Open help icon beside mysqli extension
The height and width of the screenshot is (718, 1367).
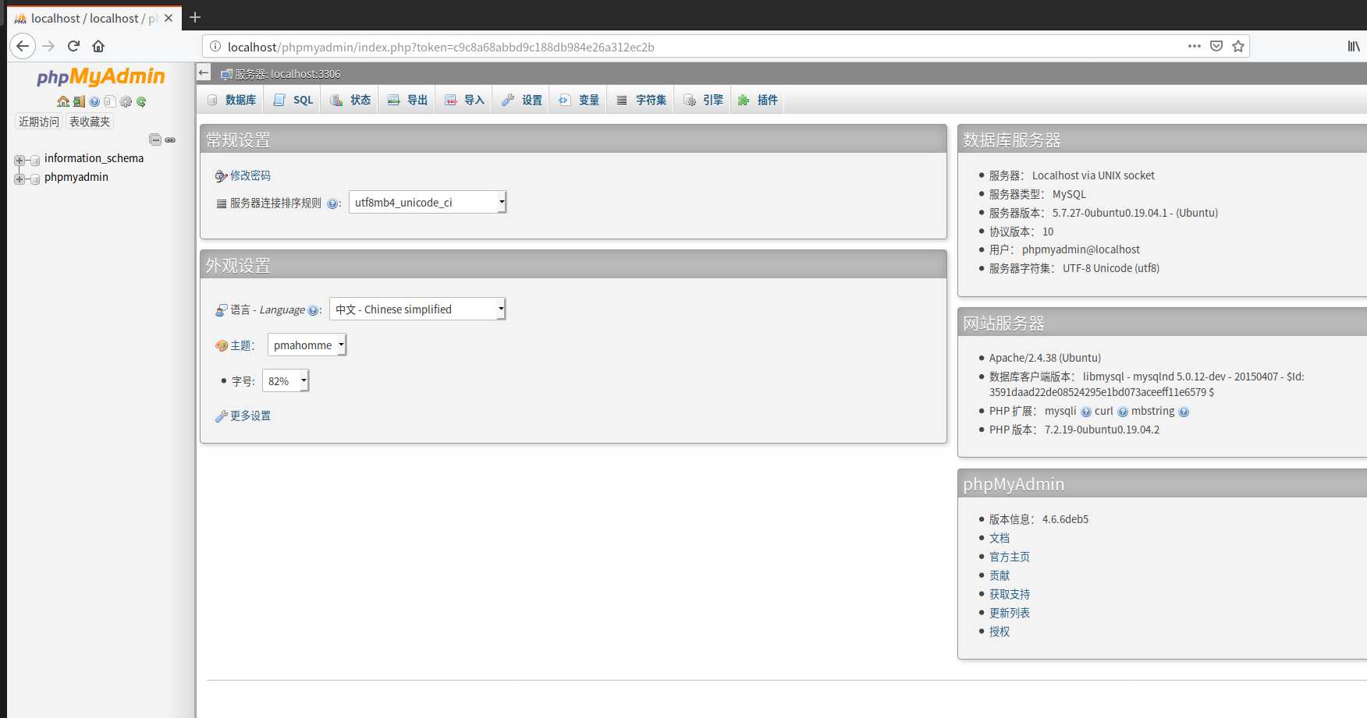click(1086, 412)
